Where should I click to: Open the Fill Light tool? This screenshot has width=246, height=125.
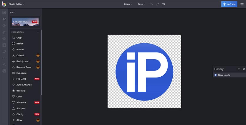click(x=25, y=79)
